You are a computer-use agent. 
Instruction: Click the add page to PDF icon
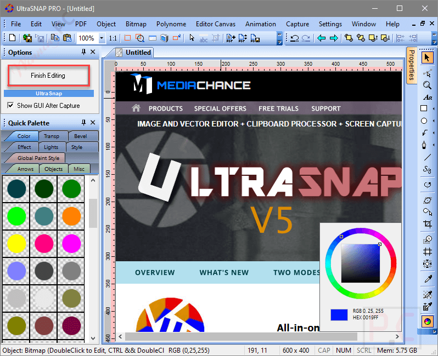(x=231, y=38)
